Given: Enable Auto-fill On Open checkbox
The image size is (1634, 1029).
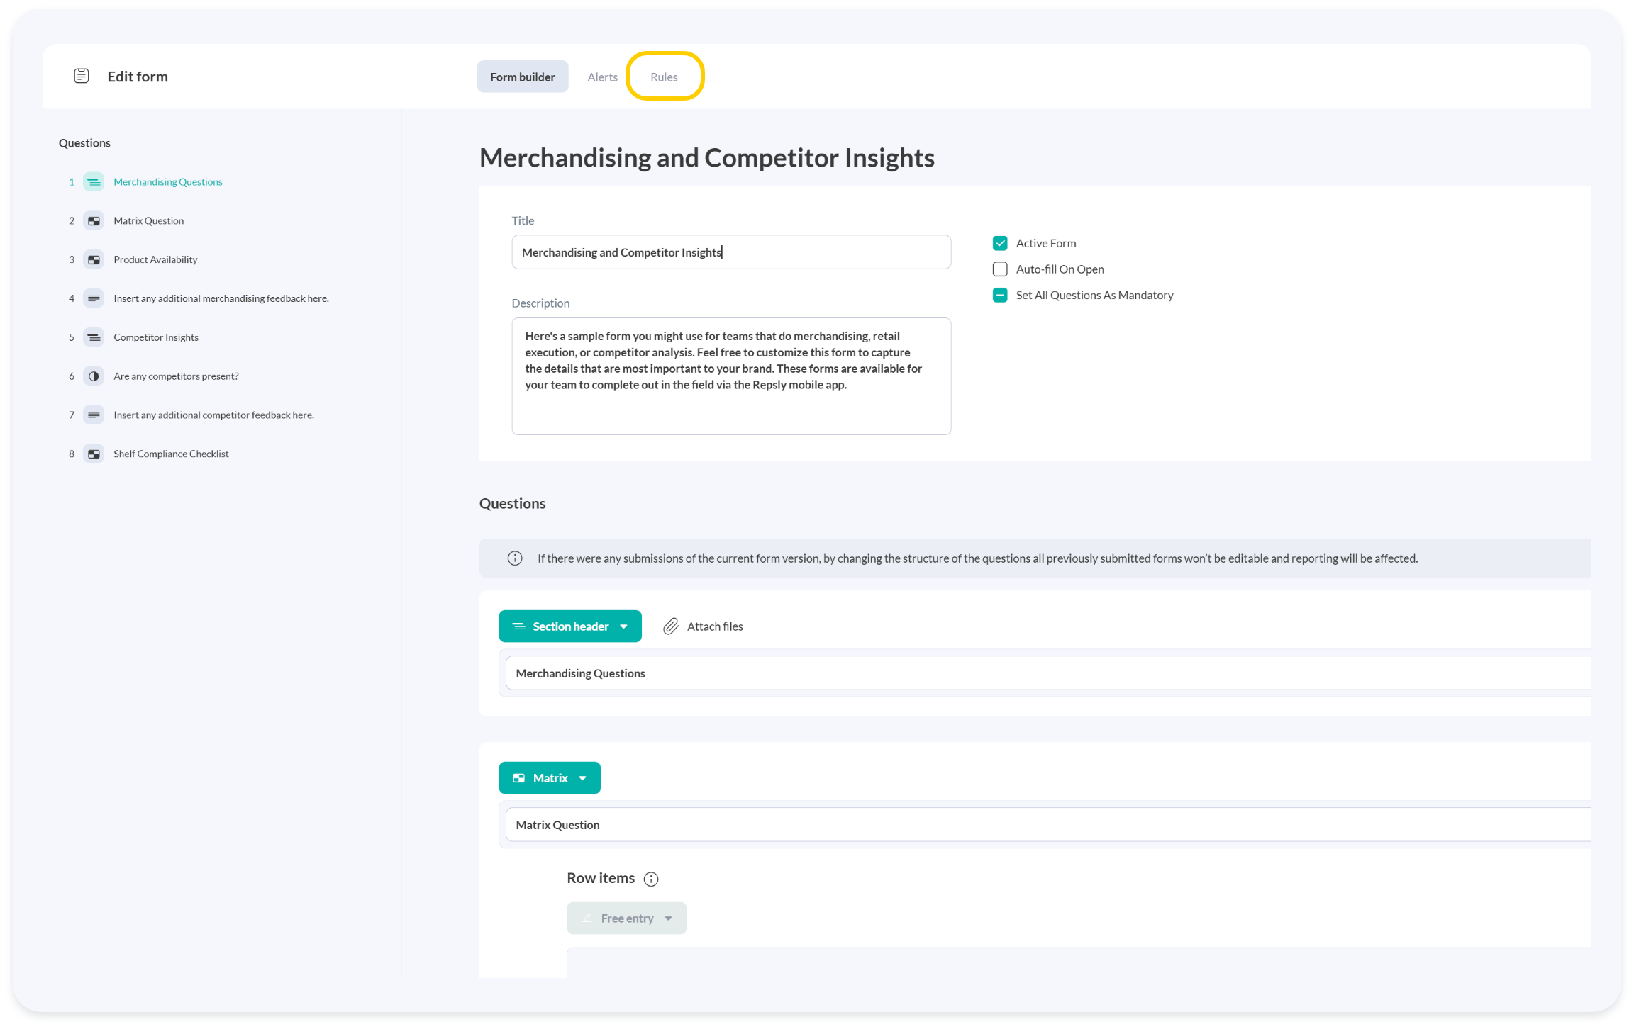Looking at the screenshot, I should click(x=1000, y=269).
